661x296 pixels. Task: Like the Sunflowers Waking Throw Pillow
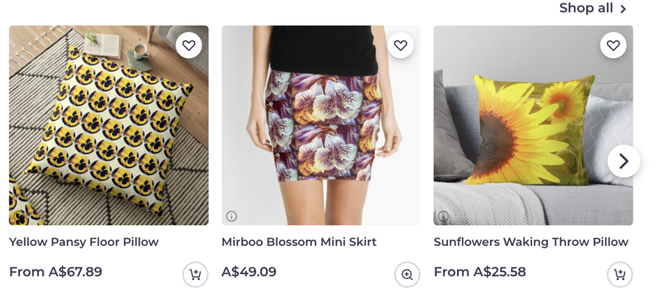613,45
